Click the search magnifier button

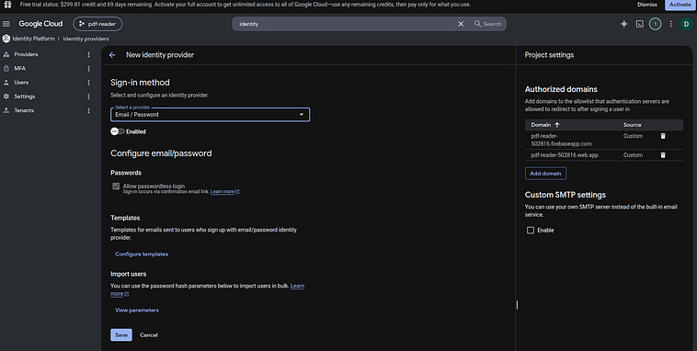tap(487, 24)
